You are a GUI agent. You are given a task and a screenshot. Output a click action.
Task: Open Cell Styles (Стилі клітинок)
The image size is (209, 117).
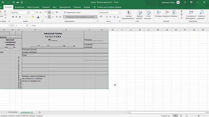[x=148, y=15]
